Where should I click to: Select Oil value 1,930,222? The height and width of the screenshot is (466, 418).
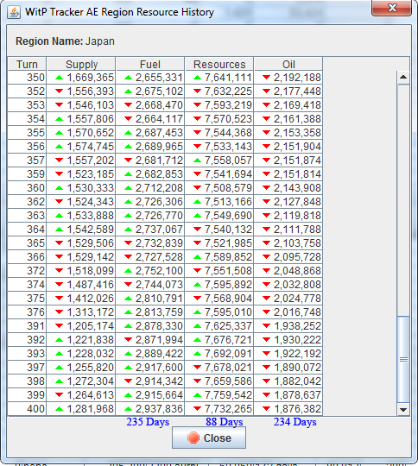tap(288, 340)
